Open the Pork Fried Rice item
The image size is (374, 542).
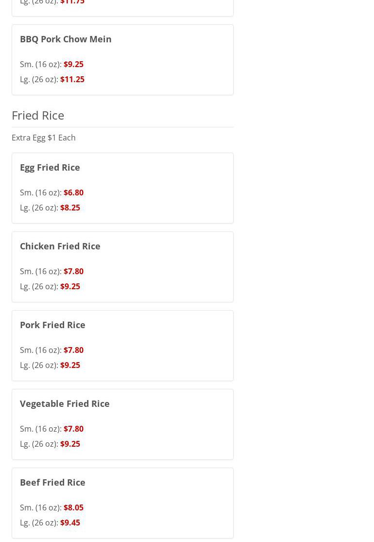click(52, 325)
